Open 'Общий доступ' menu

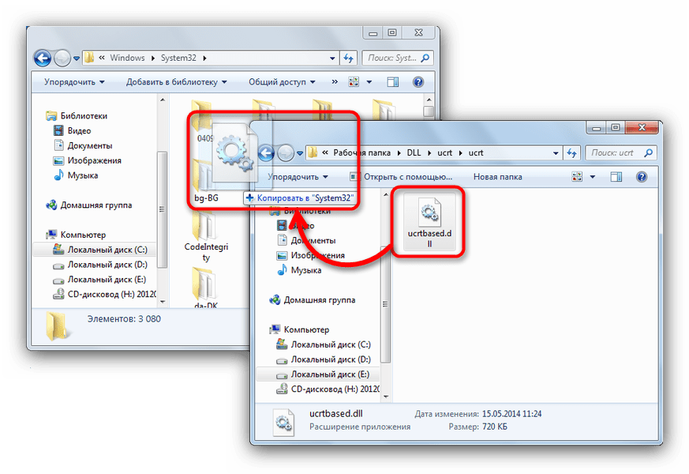(282, 82)
